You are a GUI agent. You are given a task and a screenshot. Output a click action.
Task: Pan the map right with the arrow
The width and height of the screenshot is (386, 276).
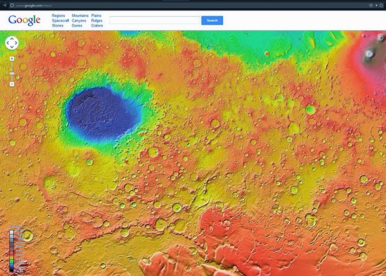point(16,43)
